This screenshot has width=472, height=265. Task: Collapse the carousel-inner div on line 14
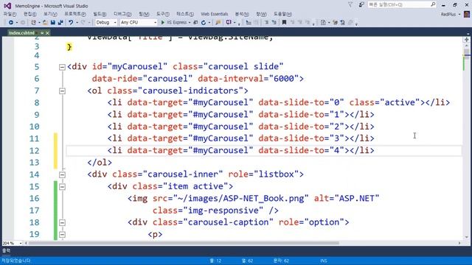(x=62, y=174)
